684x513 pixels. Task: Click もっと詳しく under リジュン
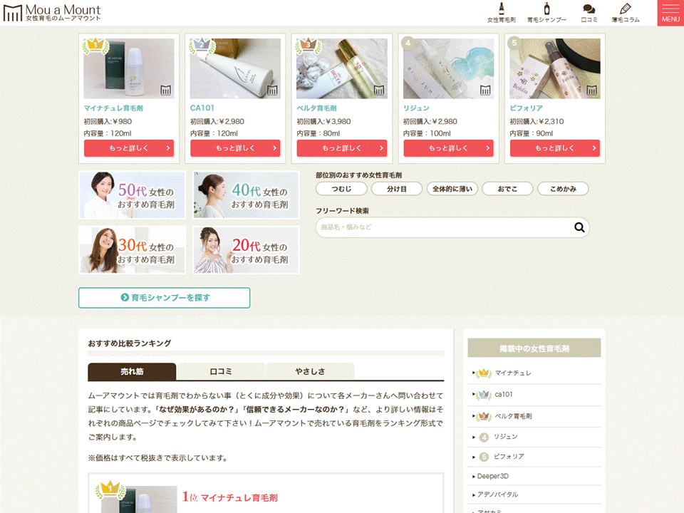[x=448, y=148]
